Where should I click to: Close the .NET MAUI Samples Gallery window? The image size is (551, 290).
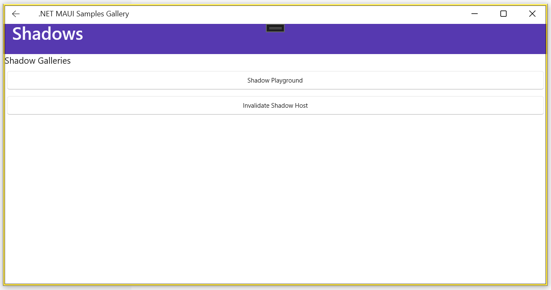[532, 14]
